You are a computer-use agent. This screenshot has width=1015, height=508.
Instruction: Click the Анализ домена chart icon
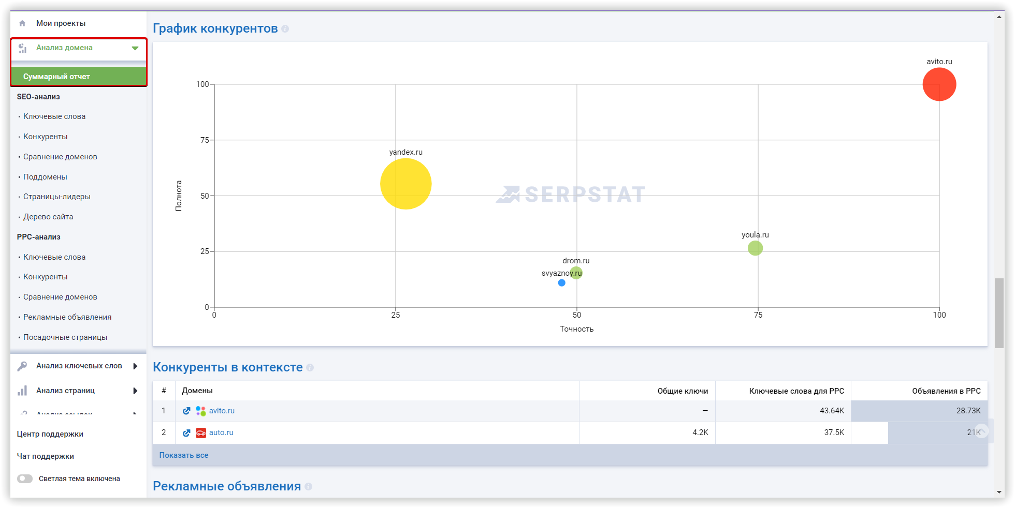tap(22, 48)
